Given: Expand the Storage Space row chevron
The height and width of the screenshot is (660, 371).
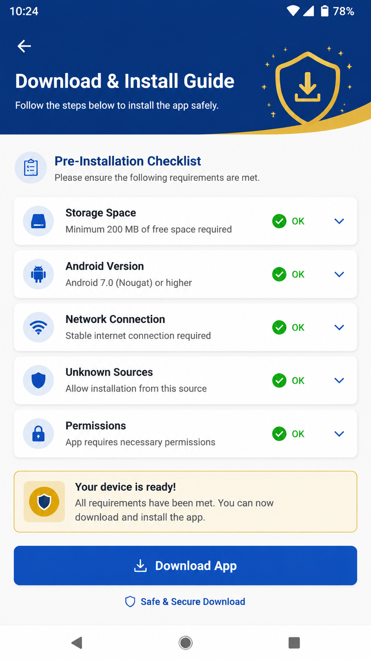Looking at the screenshot, I should pos(339,221).
